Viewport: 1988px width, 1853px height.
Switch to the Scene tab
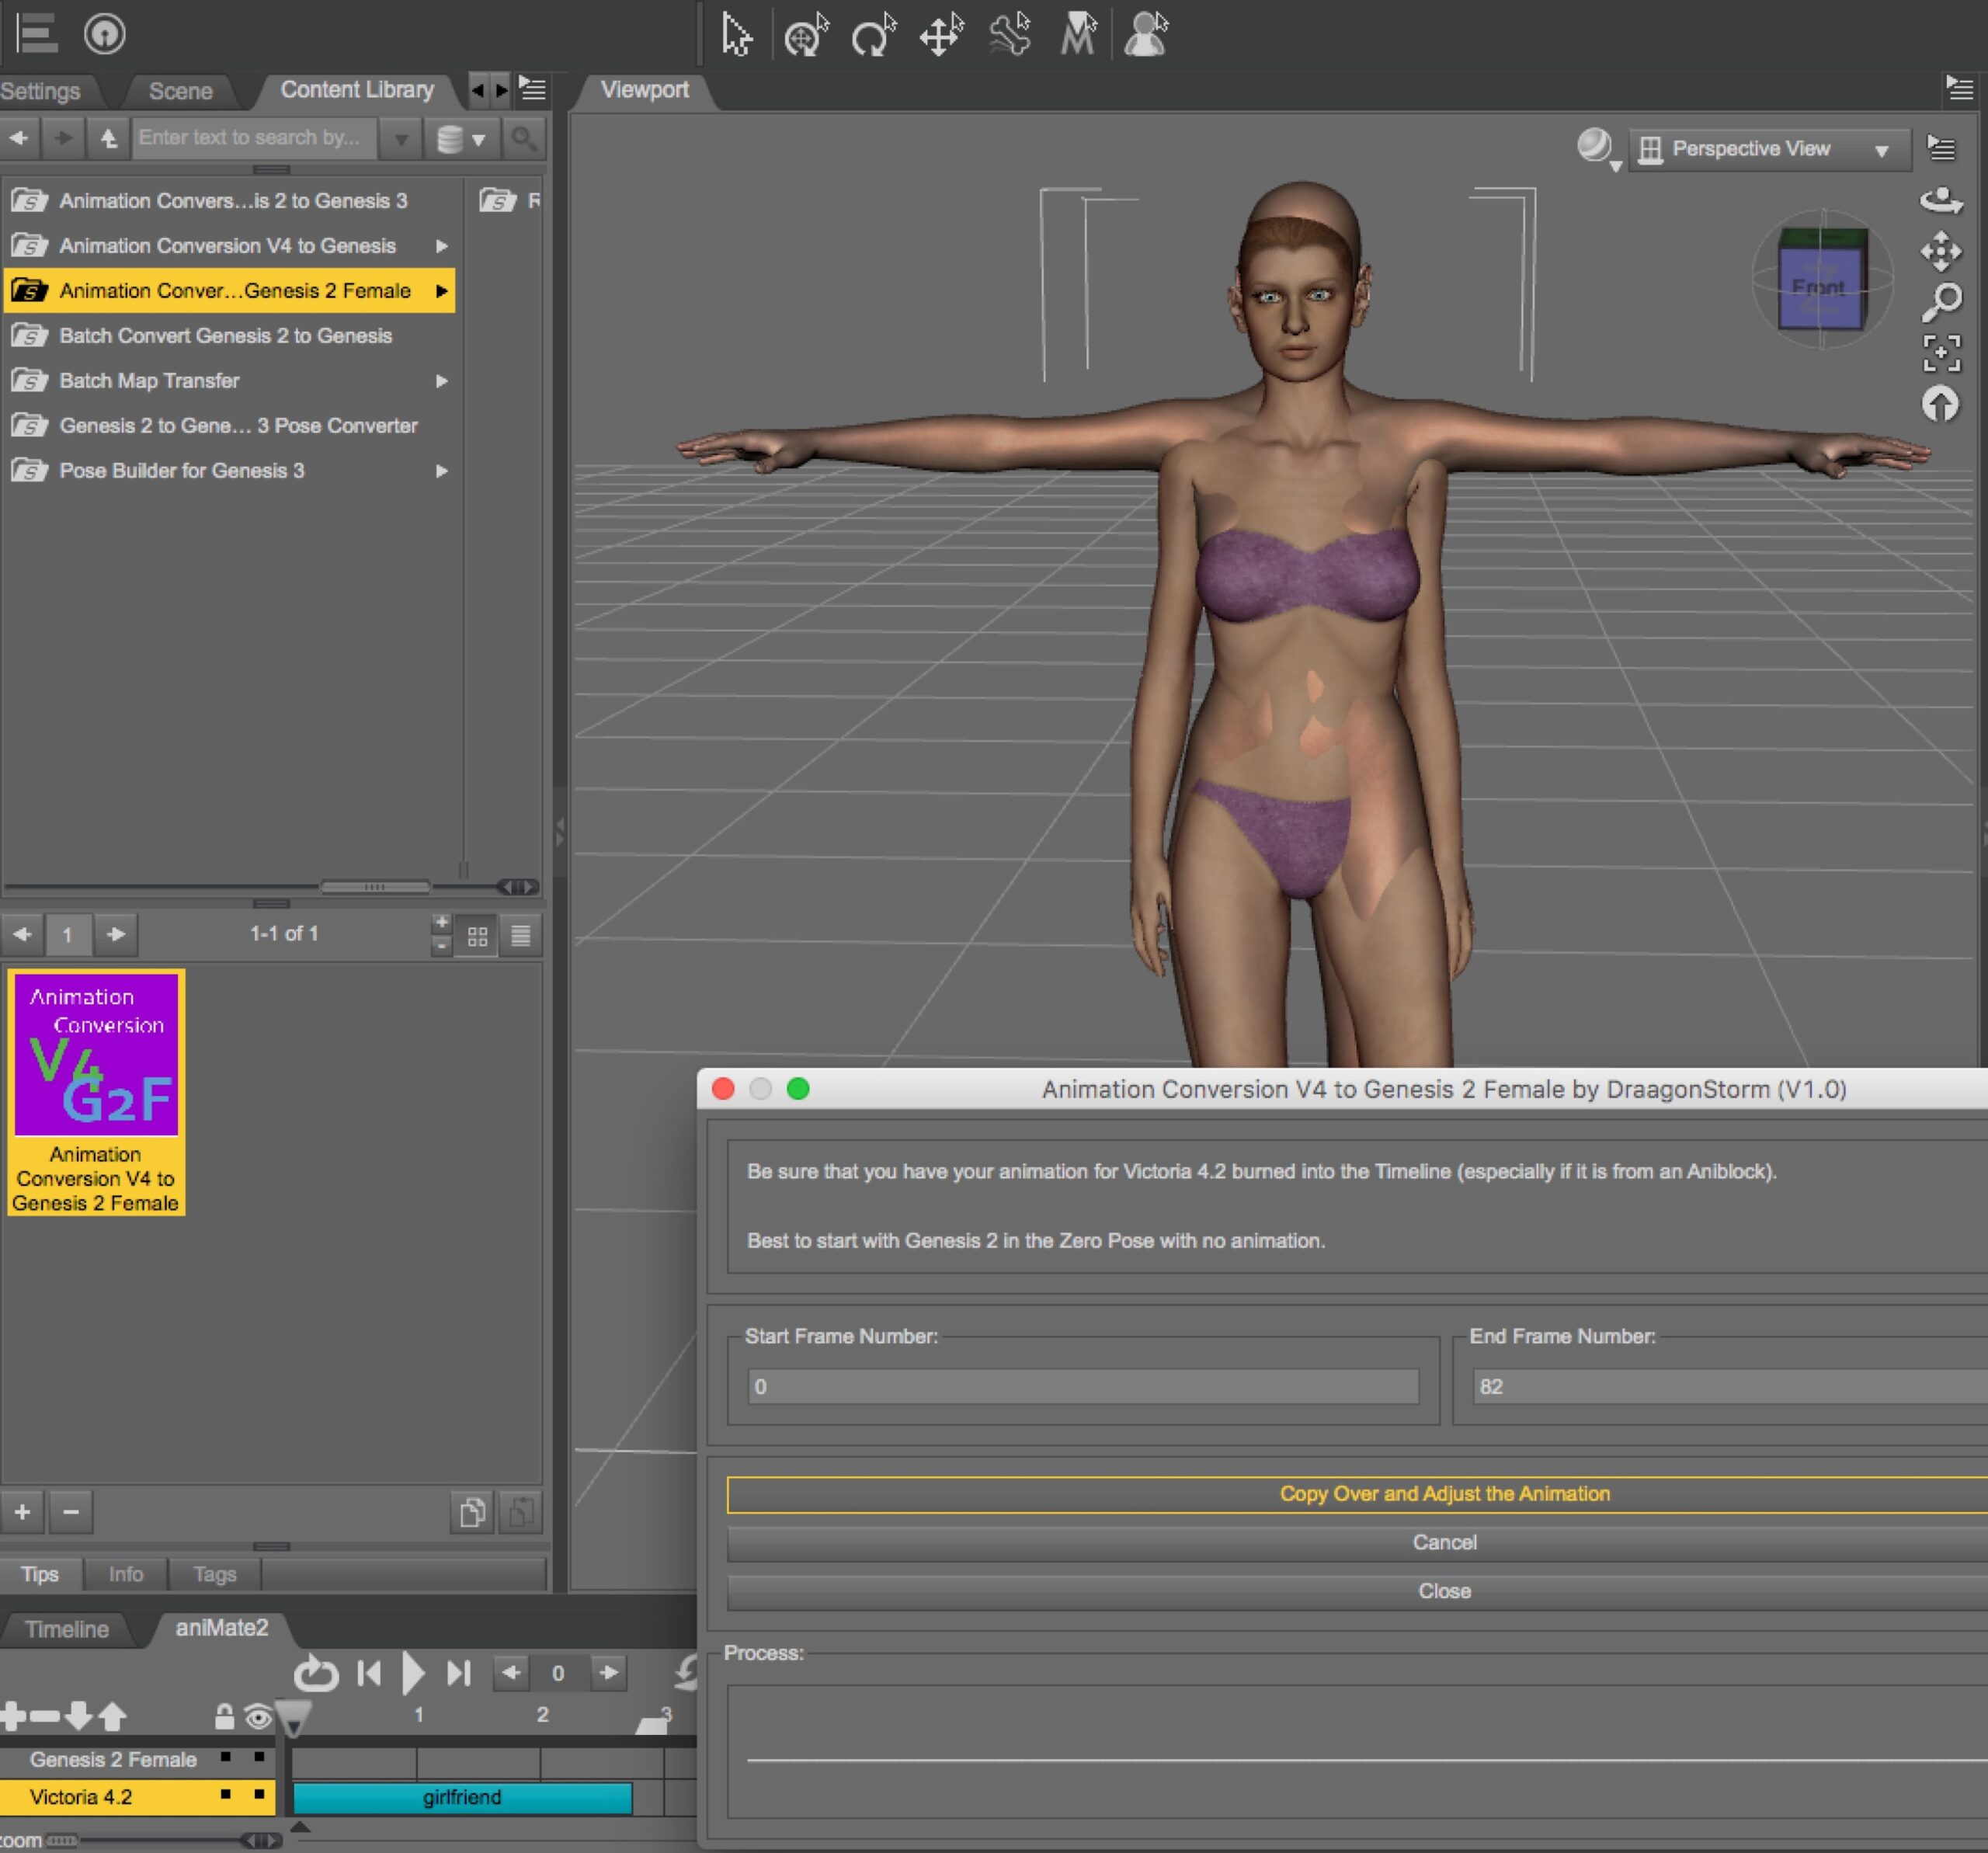[x=180, y=91]
